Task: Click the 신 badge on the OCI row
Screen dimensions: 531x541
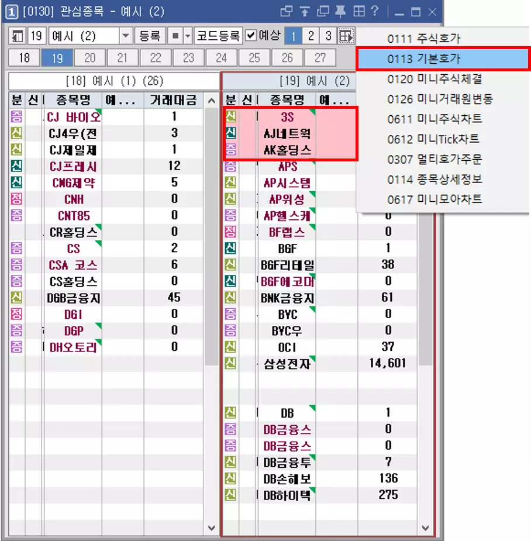Action: click(x=230, y=347)
